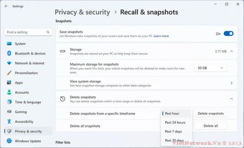244x148 pixels.
Task: Click the Windows Update icon
Action: [x=9, y=141]
